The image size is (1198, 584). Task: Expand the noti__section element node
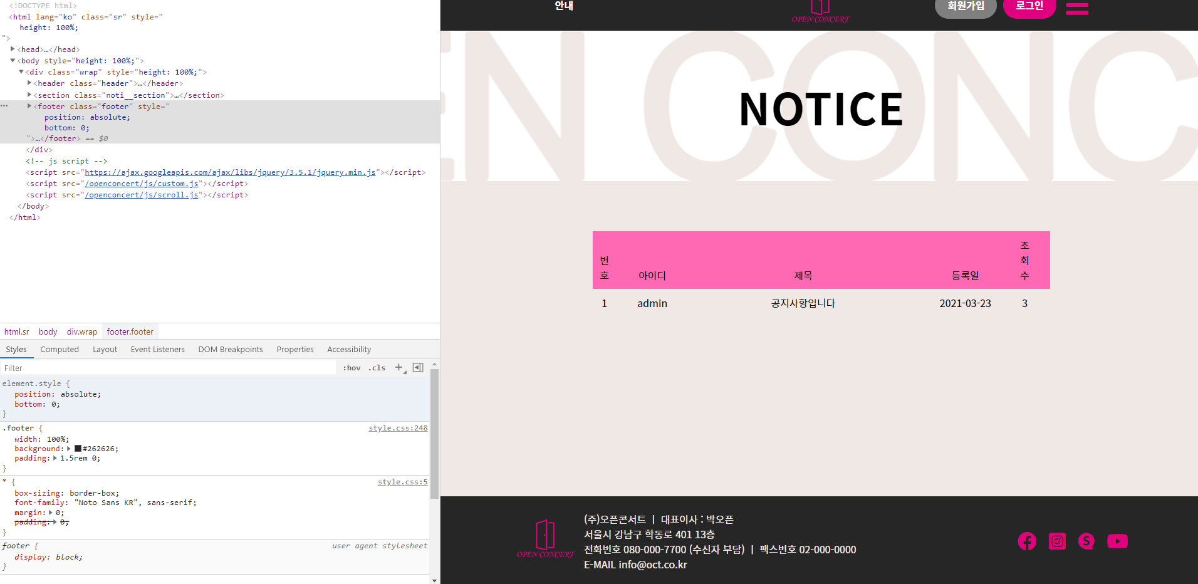(29, 95)
